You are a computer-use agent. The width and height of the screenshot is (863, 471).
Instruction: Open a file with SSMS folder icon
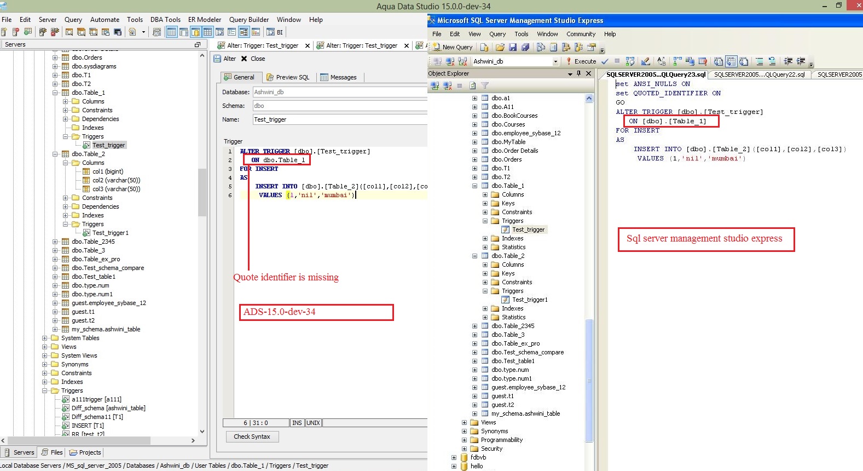click(500, 47)
